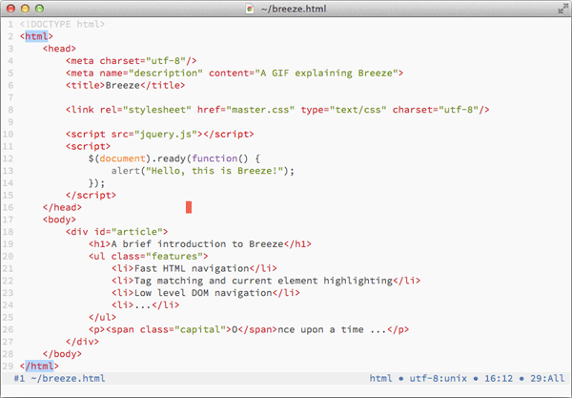The width and height of the screenshot is (572, 398).
Task: Click the highlighted opening html tag on line 2
Action: point(36,36)
